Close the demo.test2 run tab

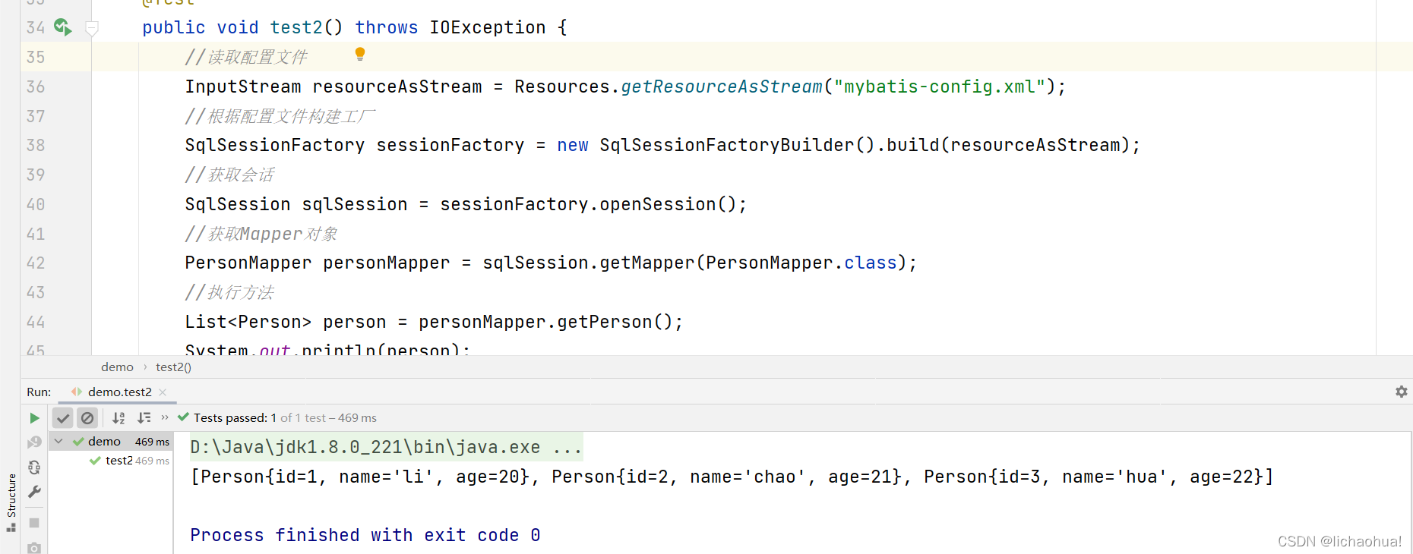tap(163, 392)
